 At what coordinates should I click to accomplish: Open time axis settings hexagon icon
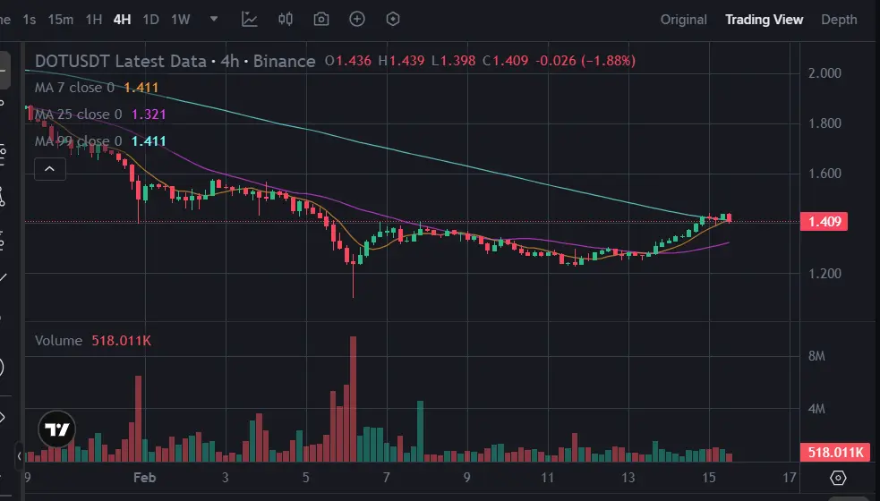pyautogui.click(x=838, y=478)
